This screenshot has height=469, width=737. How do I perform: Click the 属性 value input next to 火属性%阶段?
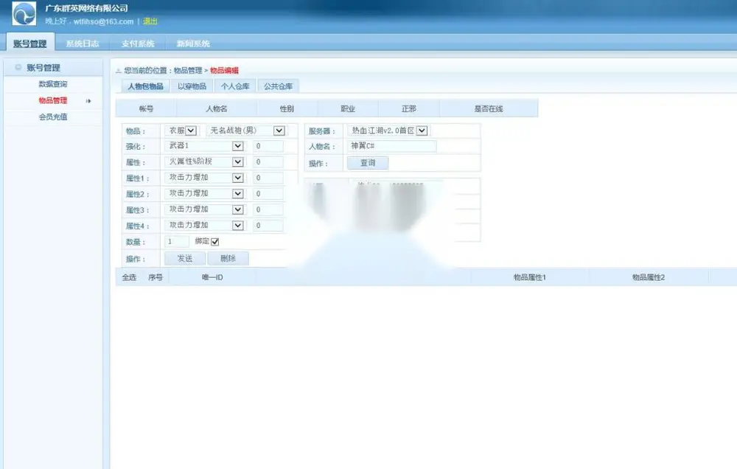pos(268,161)
